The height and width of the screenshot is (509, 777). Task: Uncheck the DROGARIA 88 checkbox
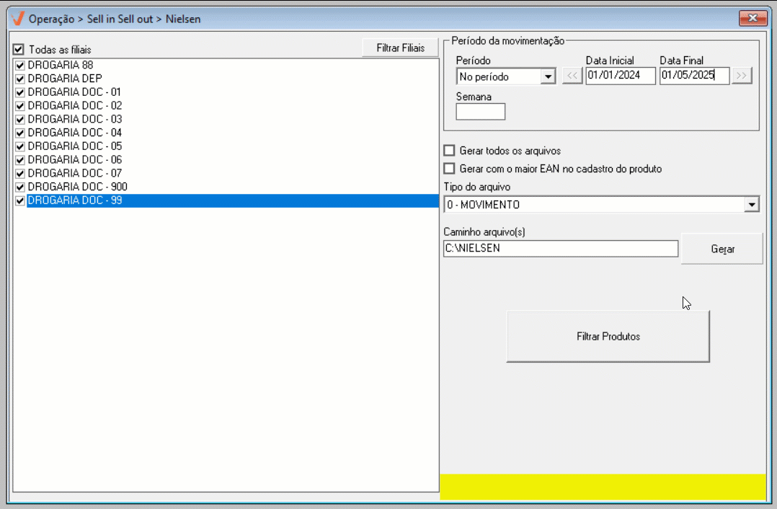click(20, 66)
